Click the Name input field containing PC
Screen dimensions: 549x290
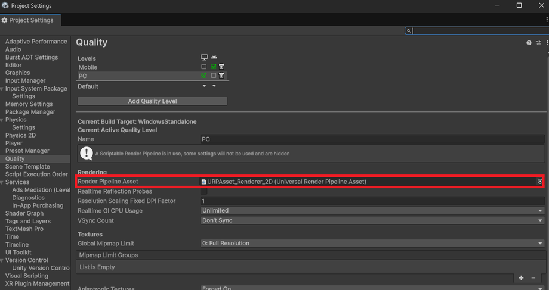372,139
